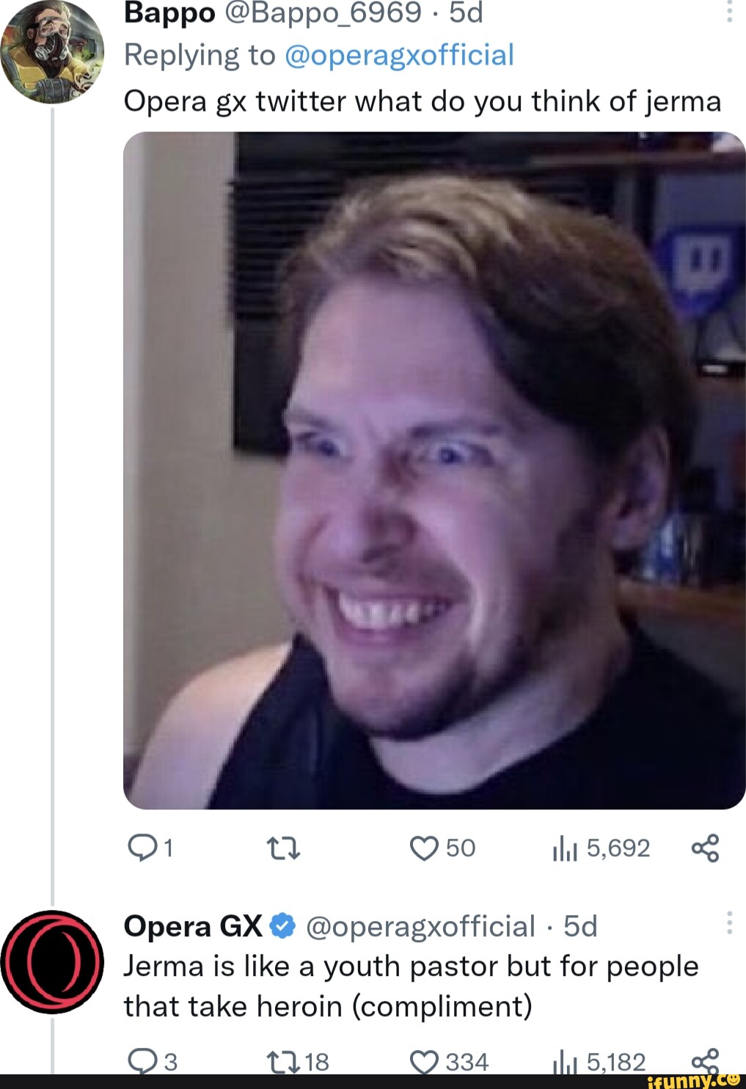Click the retweet icon on Bappo's tweet
Screen dimensions: 746x1089
(285, 849)
